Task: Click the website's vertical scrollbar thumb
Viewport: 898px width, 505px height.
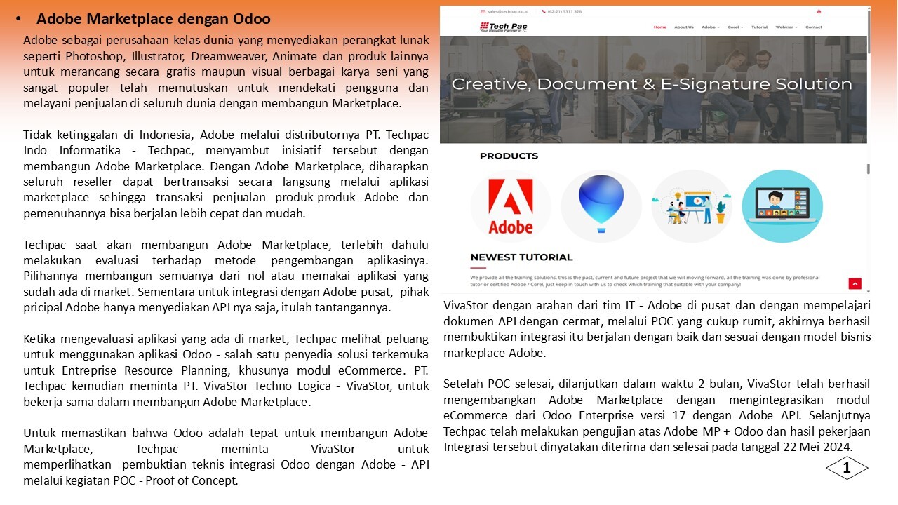Action: (x=869, y=32)
